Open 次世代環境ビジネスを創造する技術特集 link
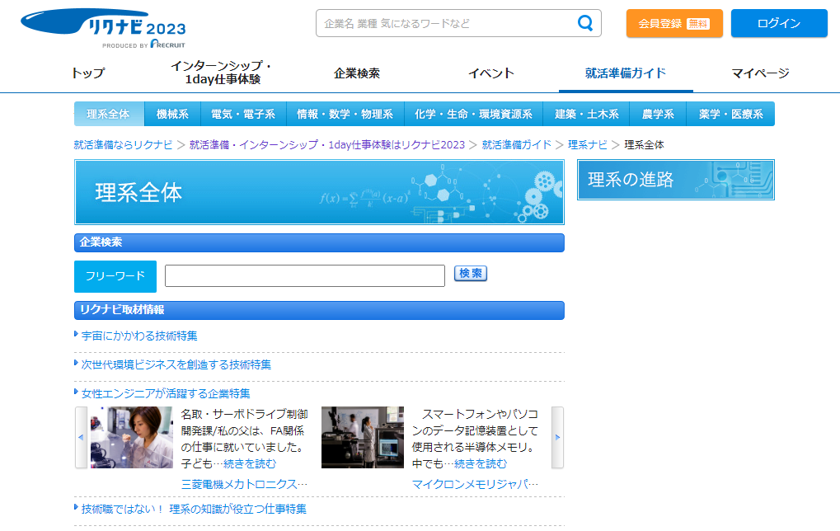This screenshot has width=840, height=531. tap(176, 365)
